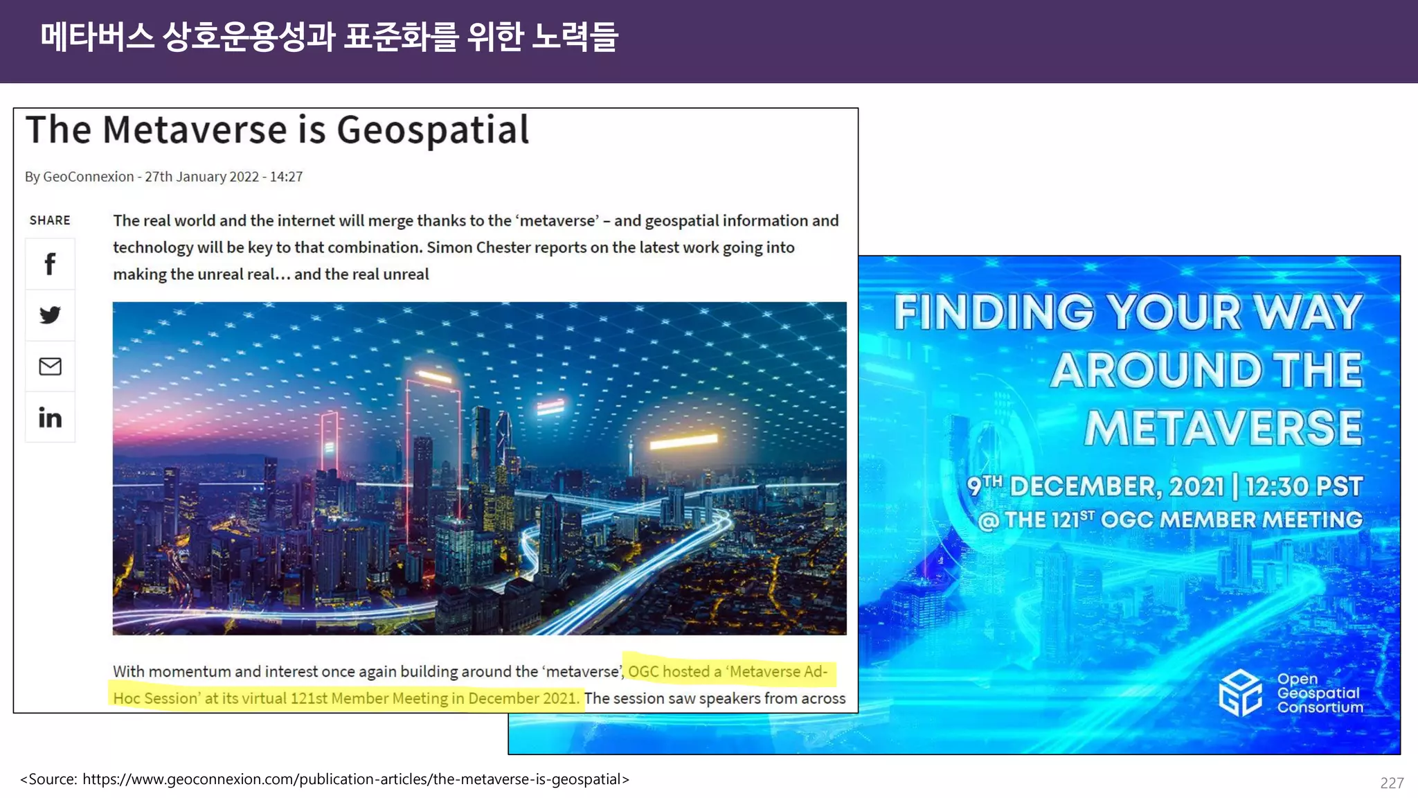Click the '9TH DECEMBER, 2021 | 12:30 PST' text
This screenshot has width=1418, height=798.
(1165, 486)
